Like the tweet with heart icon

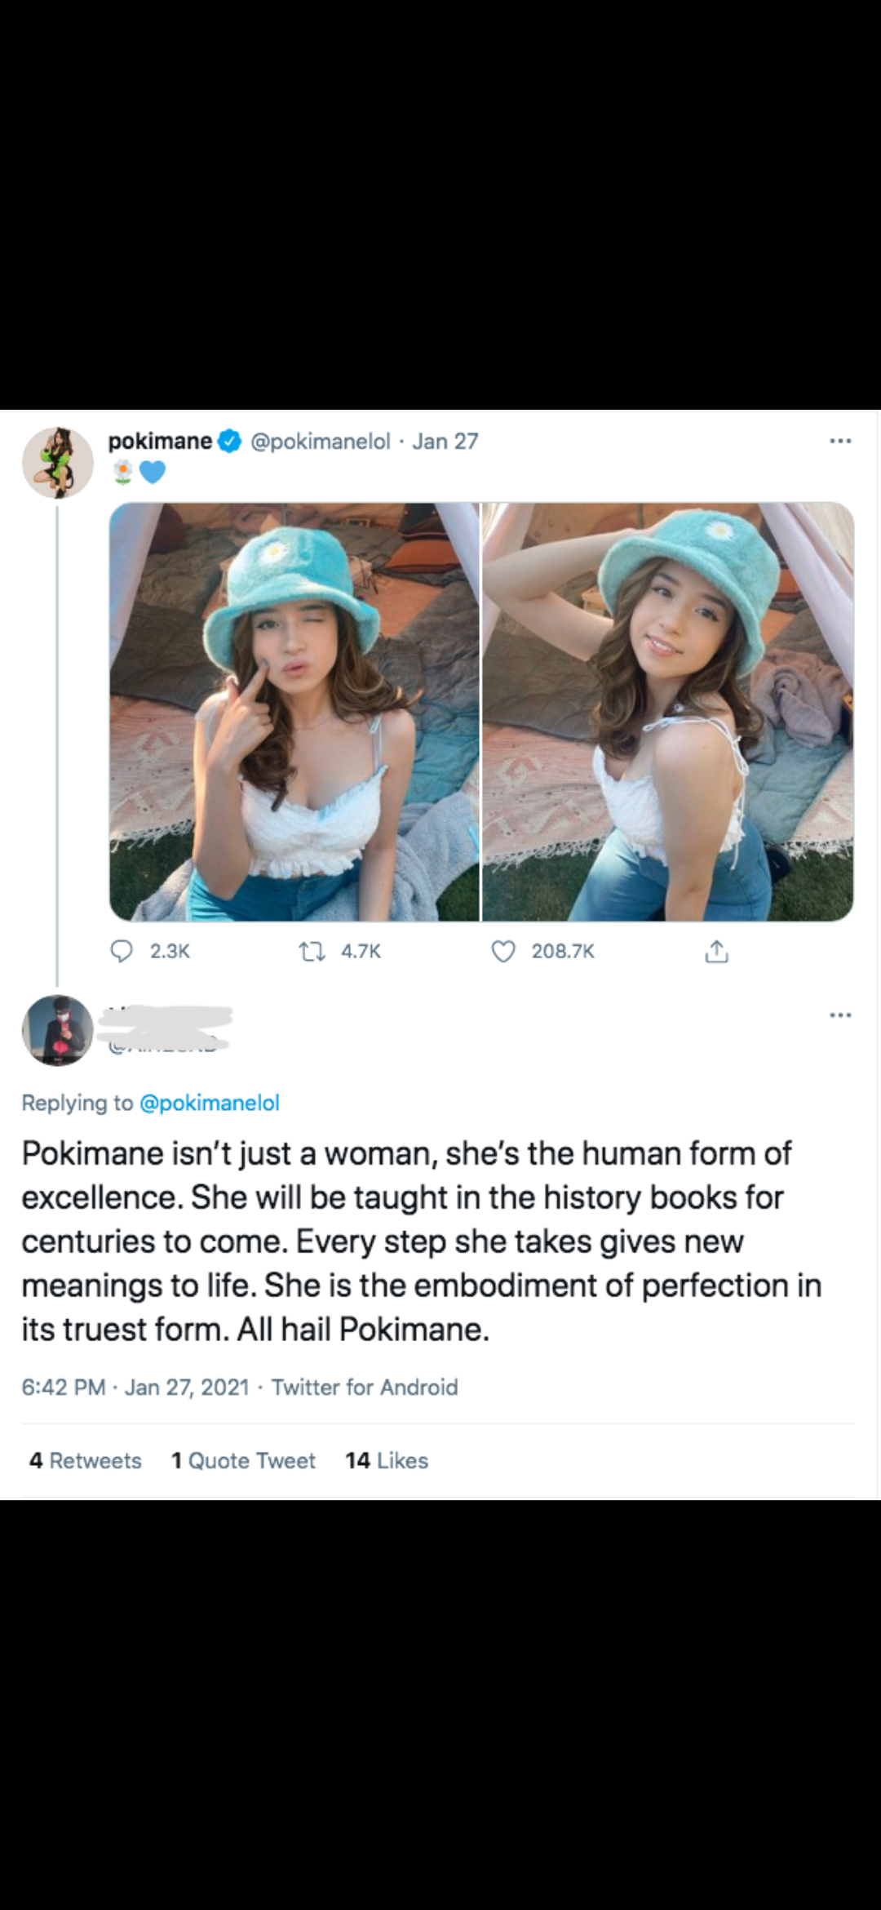[x=504, y=951]
